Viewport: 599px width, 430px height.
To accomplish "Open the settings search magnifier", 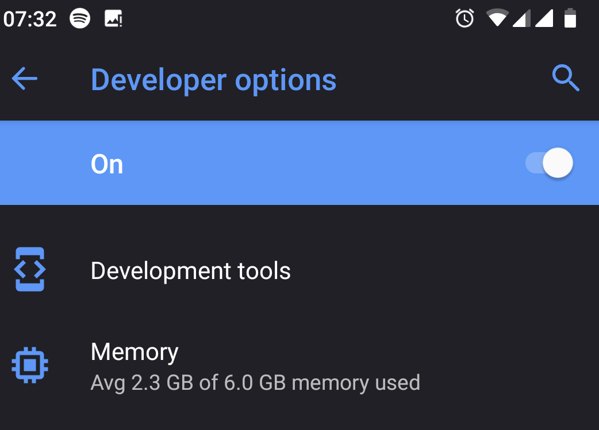I will [566, 78].
